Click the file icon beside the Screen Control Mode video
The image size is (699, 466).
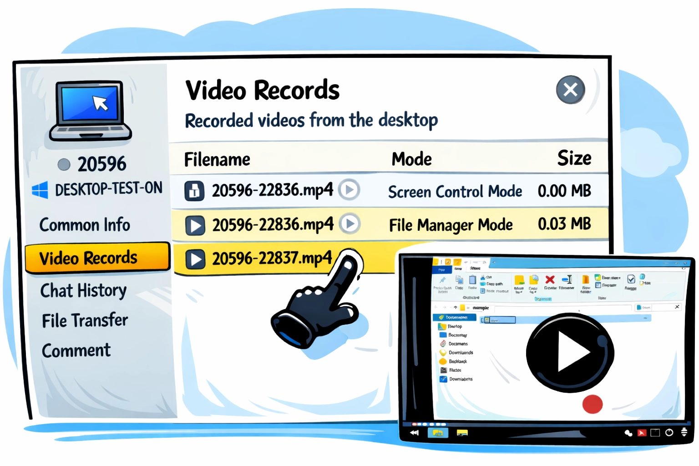194,191
